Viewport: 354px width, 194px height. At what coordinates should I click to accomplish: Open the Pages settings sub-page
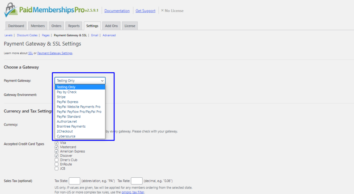[46, 35]
